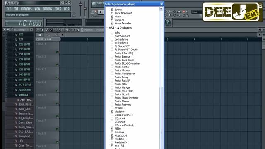Open the playlist options menu arrow
The width and height of the screenshot is (265, 149).
tap(38, 30)
